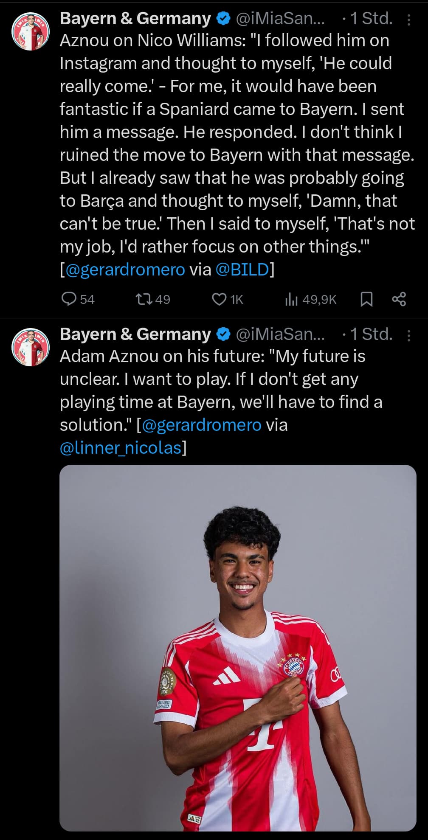The image size is (428, 840).
Task: Tap Bayern & Germany name on first tweet
Action: 135,19
